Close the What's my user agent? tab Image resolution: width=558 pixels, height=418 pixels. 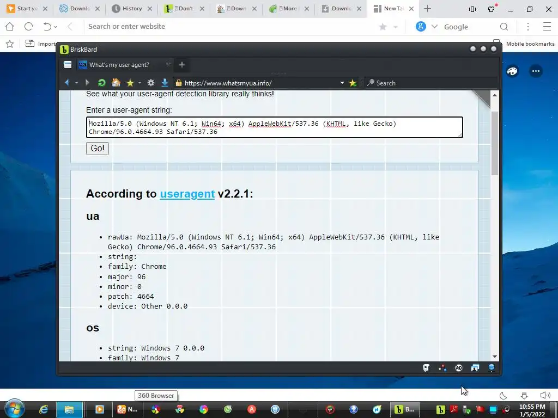tap(168, 64)
